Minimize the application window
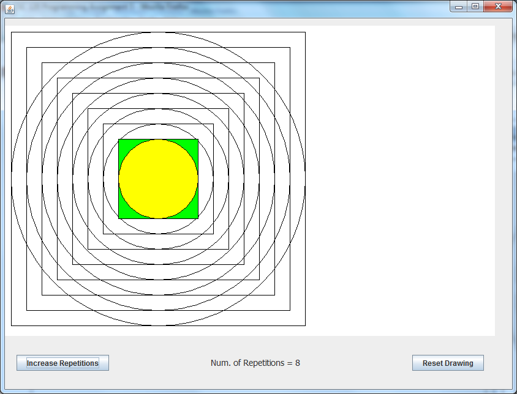 [x=458, y=7]
